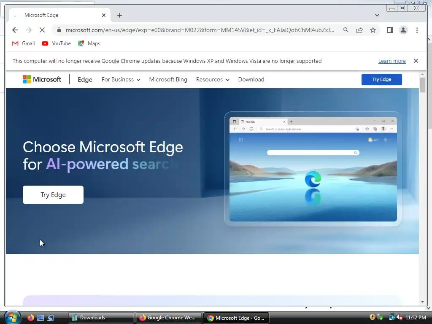Click the Edge heading link

coord(85,80)
